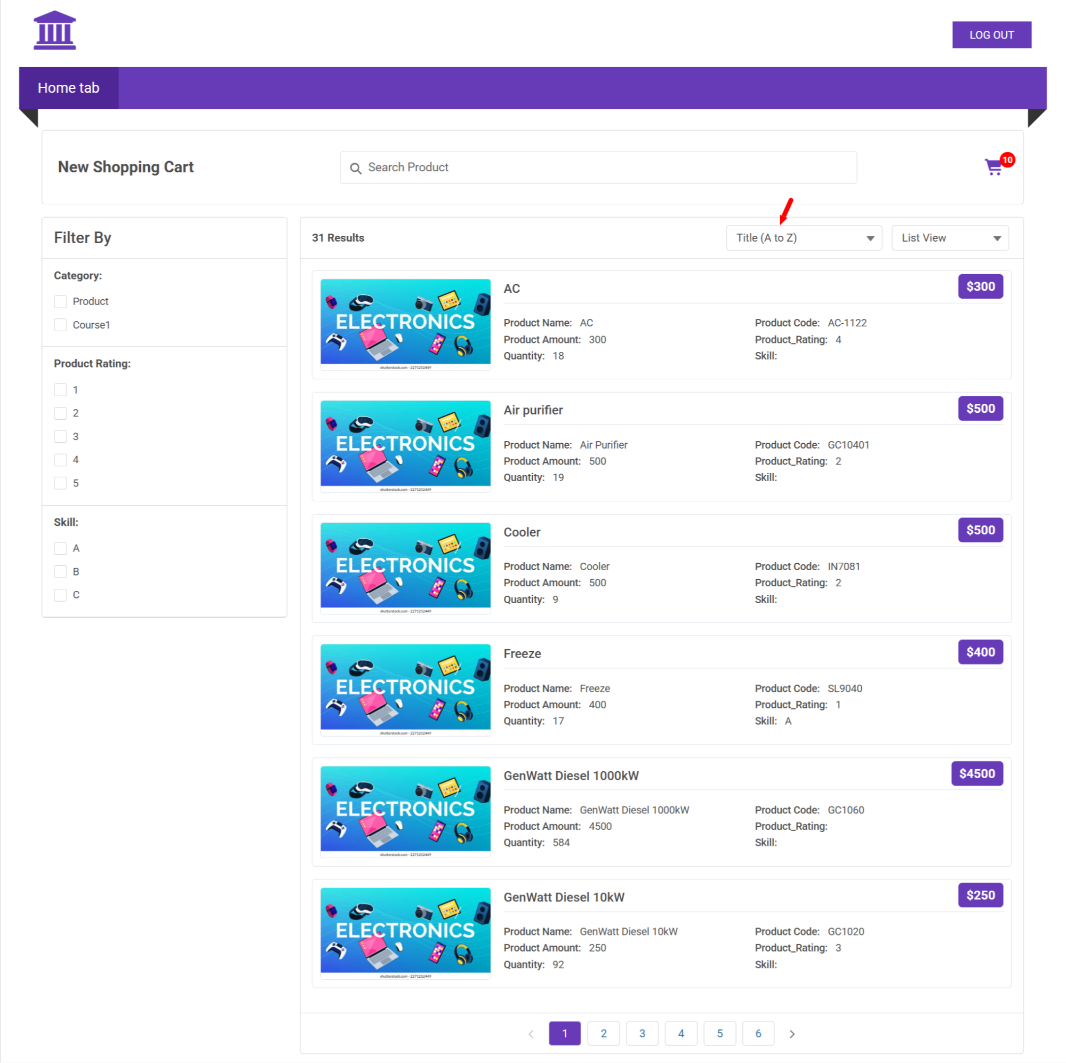Go to page 3 of results
1066x1063 pixels.
pos(642,1034)
